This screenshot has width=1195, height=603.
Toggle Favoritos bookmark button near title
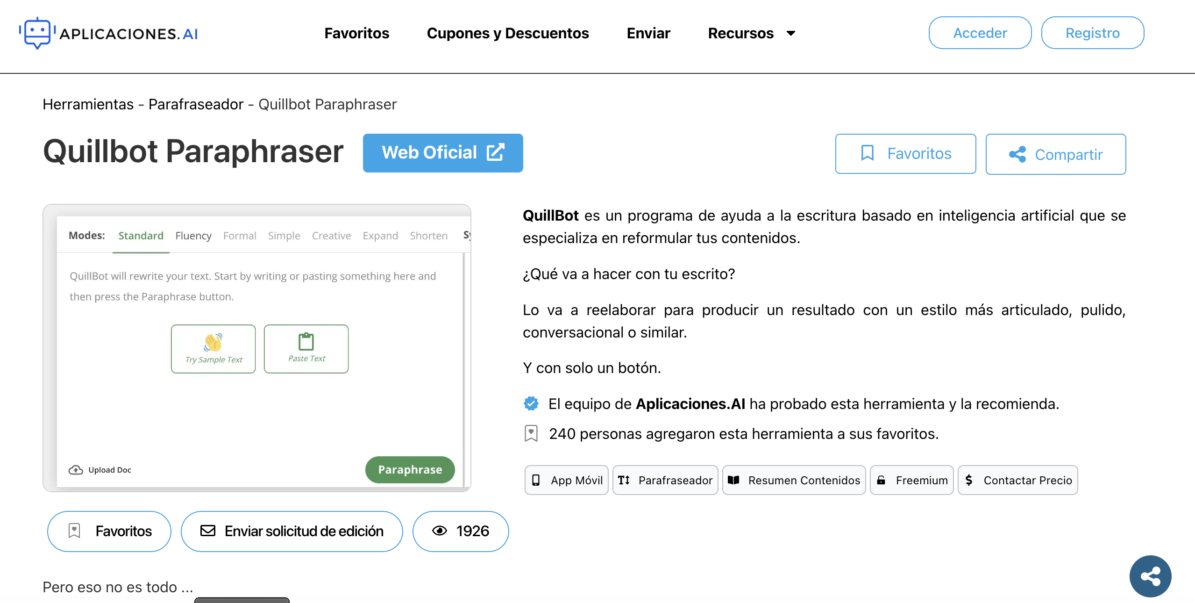pyautogui.click(x=905, y=154)
